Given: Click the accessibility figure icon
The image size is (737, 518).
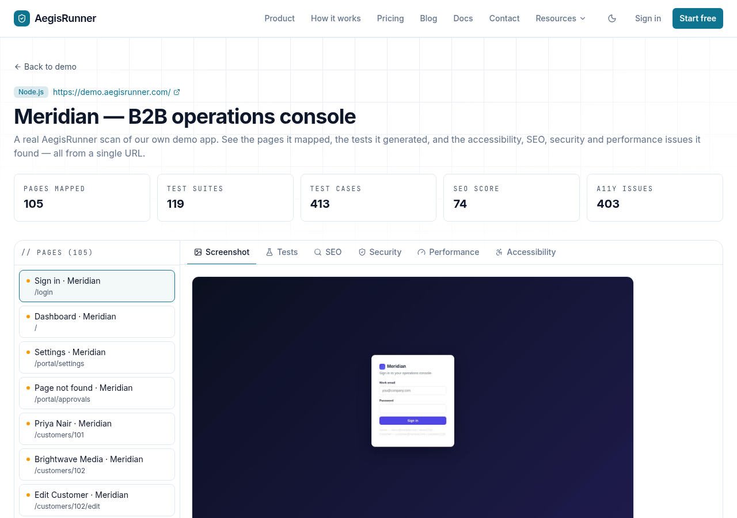Looking at the screenshot, I should (x=499, y=252).
